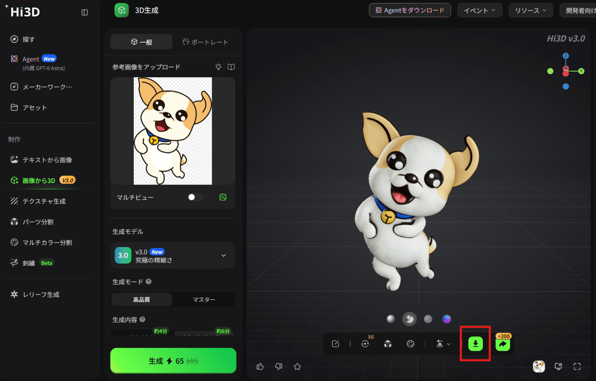Click the green background removal icon
This screenshot has width=596, height=381.
pos(223,197)
